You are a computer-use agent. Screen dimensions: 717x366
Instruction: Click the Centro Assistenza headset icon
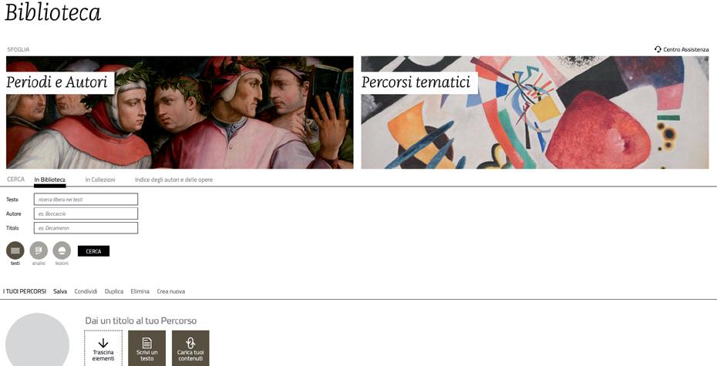click(658, 49)
